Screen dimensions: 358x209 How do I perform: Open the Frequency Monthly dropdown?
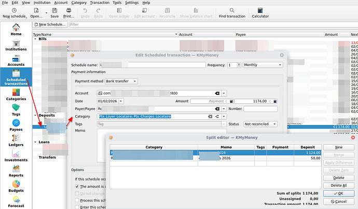262,65
